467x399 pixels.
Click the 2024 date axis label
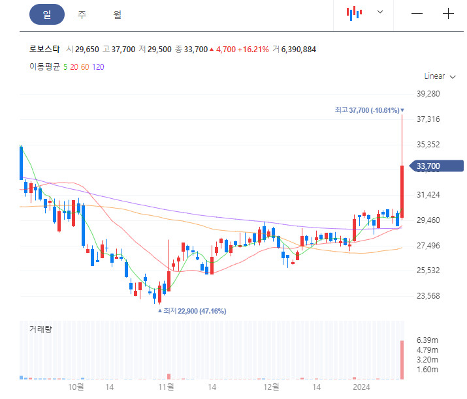click(x=361, y=387)
